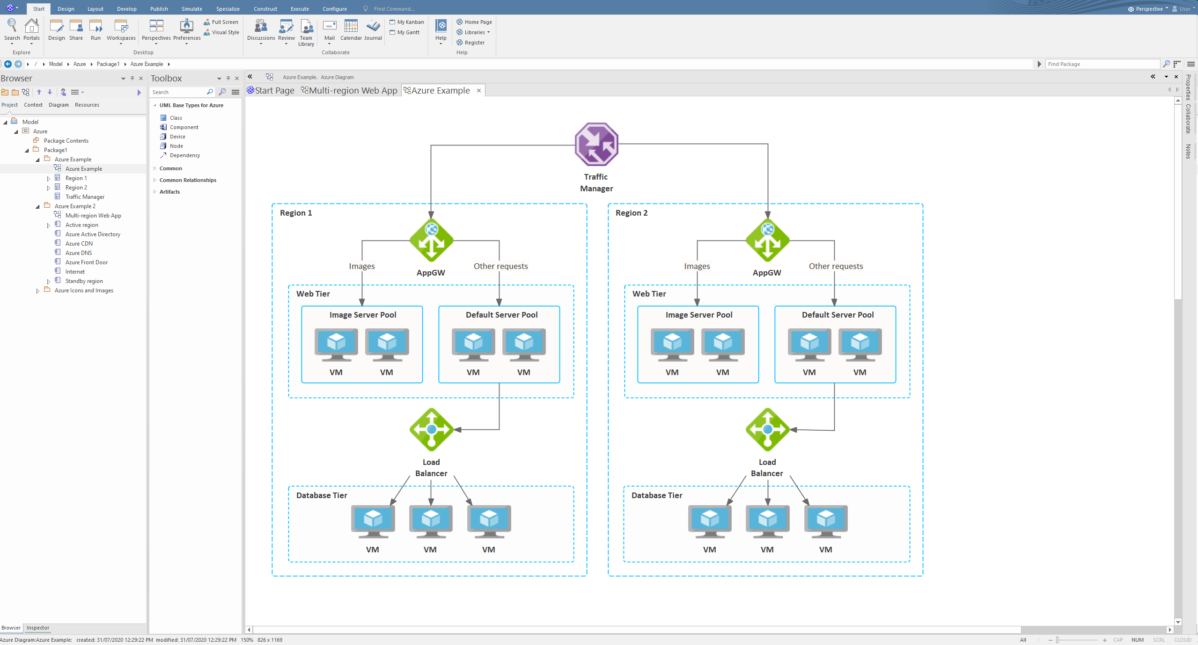
Task: Click the Find Package input field
Action: click(1102, 64)
